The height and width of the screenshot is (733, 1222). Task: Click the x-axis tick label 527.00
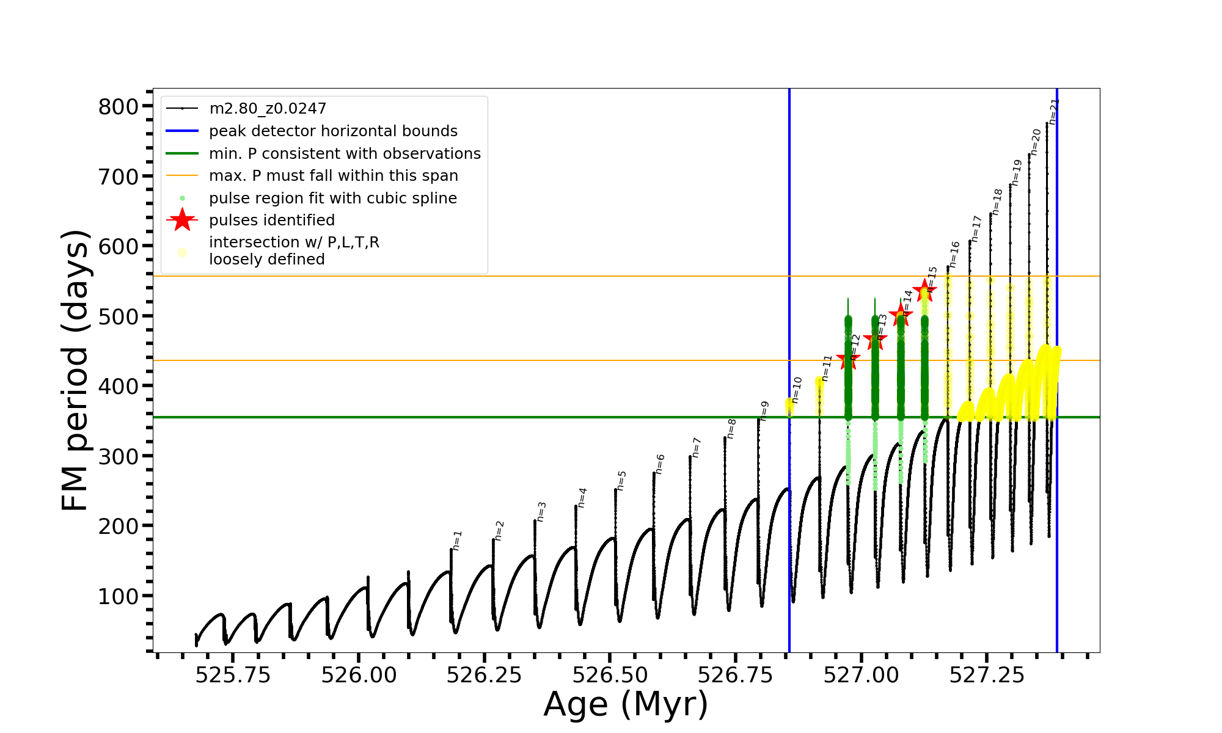pyautogui.click(x=861, y=675)
